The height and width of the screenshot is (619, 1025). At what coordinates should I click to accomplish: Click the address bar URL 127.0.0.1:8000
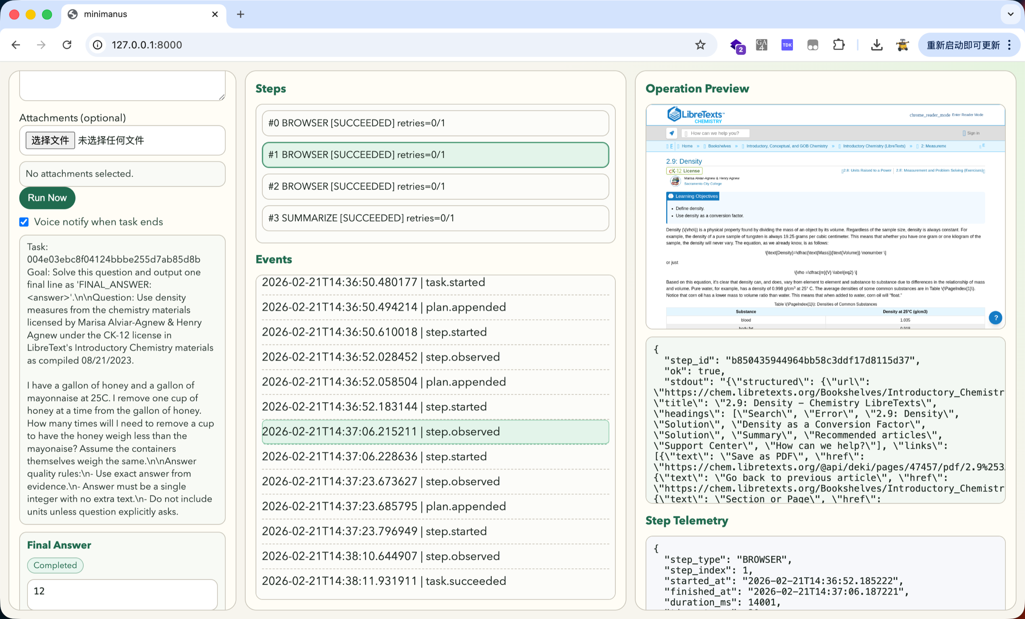pyautogui.click(x=147, y=45)
